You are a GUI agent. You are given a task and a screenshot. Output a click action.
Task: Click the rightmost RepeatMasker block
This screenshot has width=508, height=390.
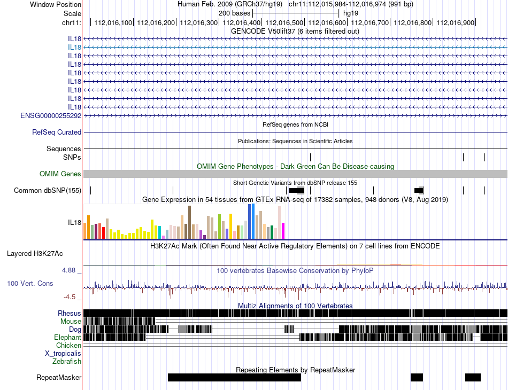pos(473,377)
